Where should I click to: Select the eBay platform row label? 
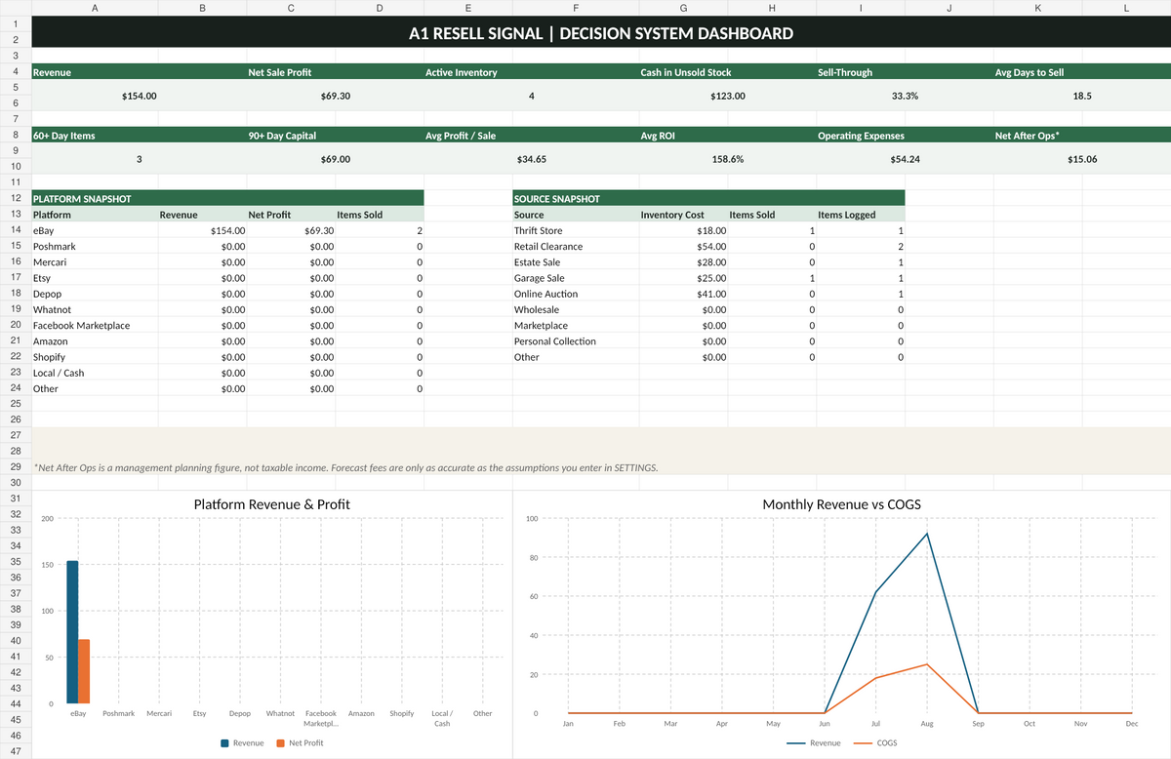click(x=94, y=230)
